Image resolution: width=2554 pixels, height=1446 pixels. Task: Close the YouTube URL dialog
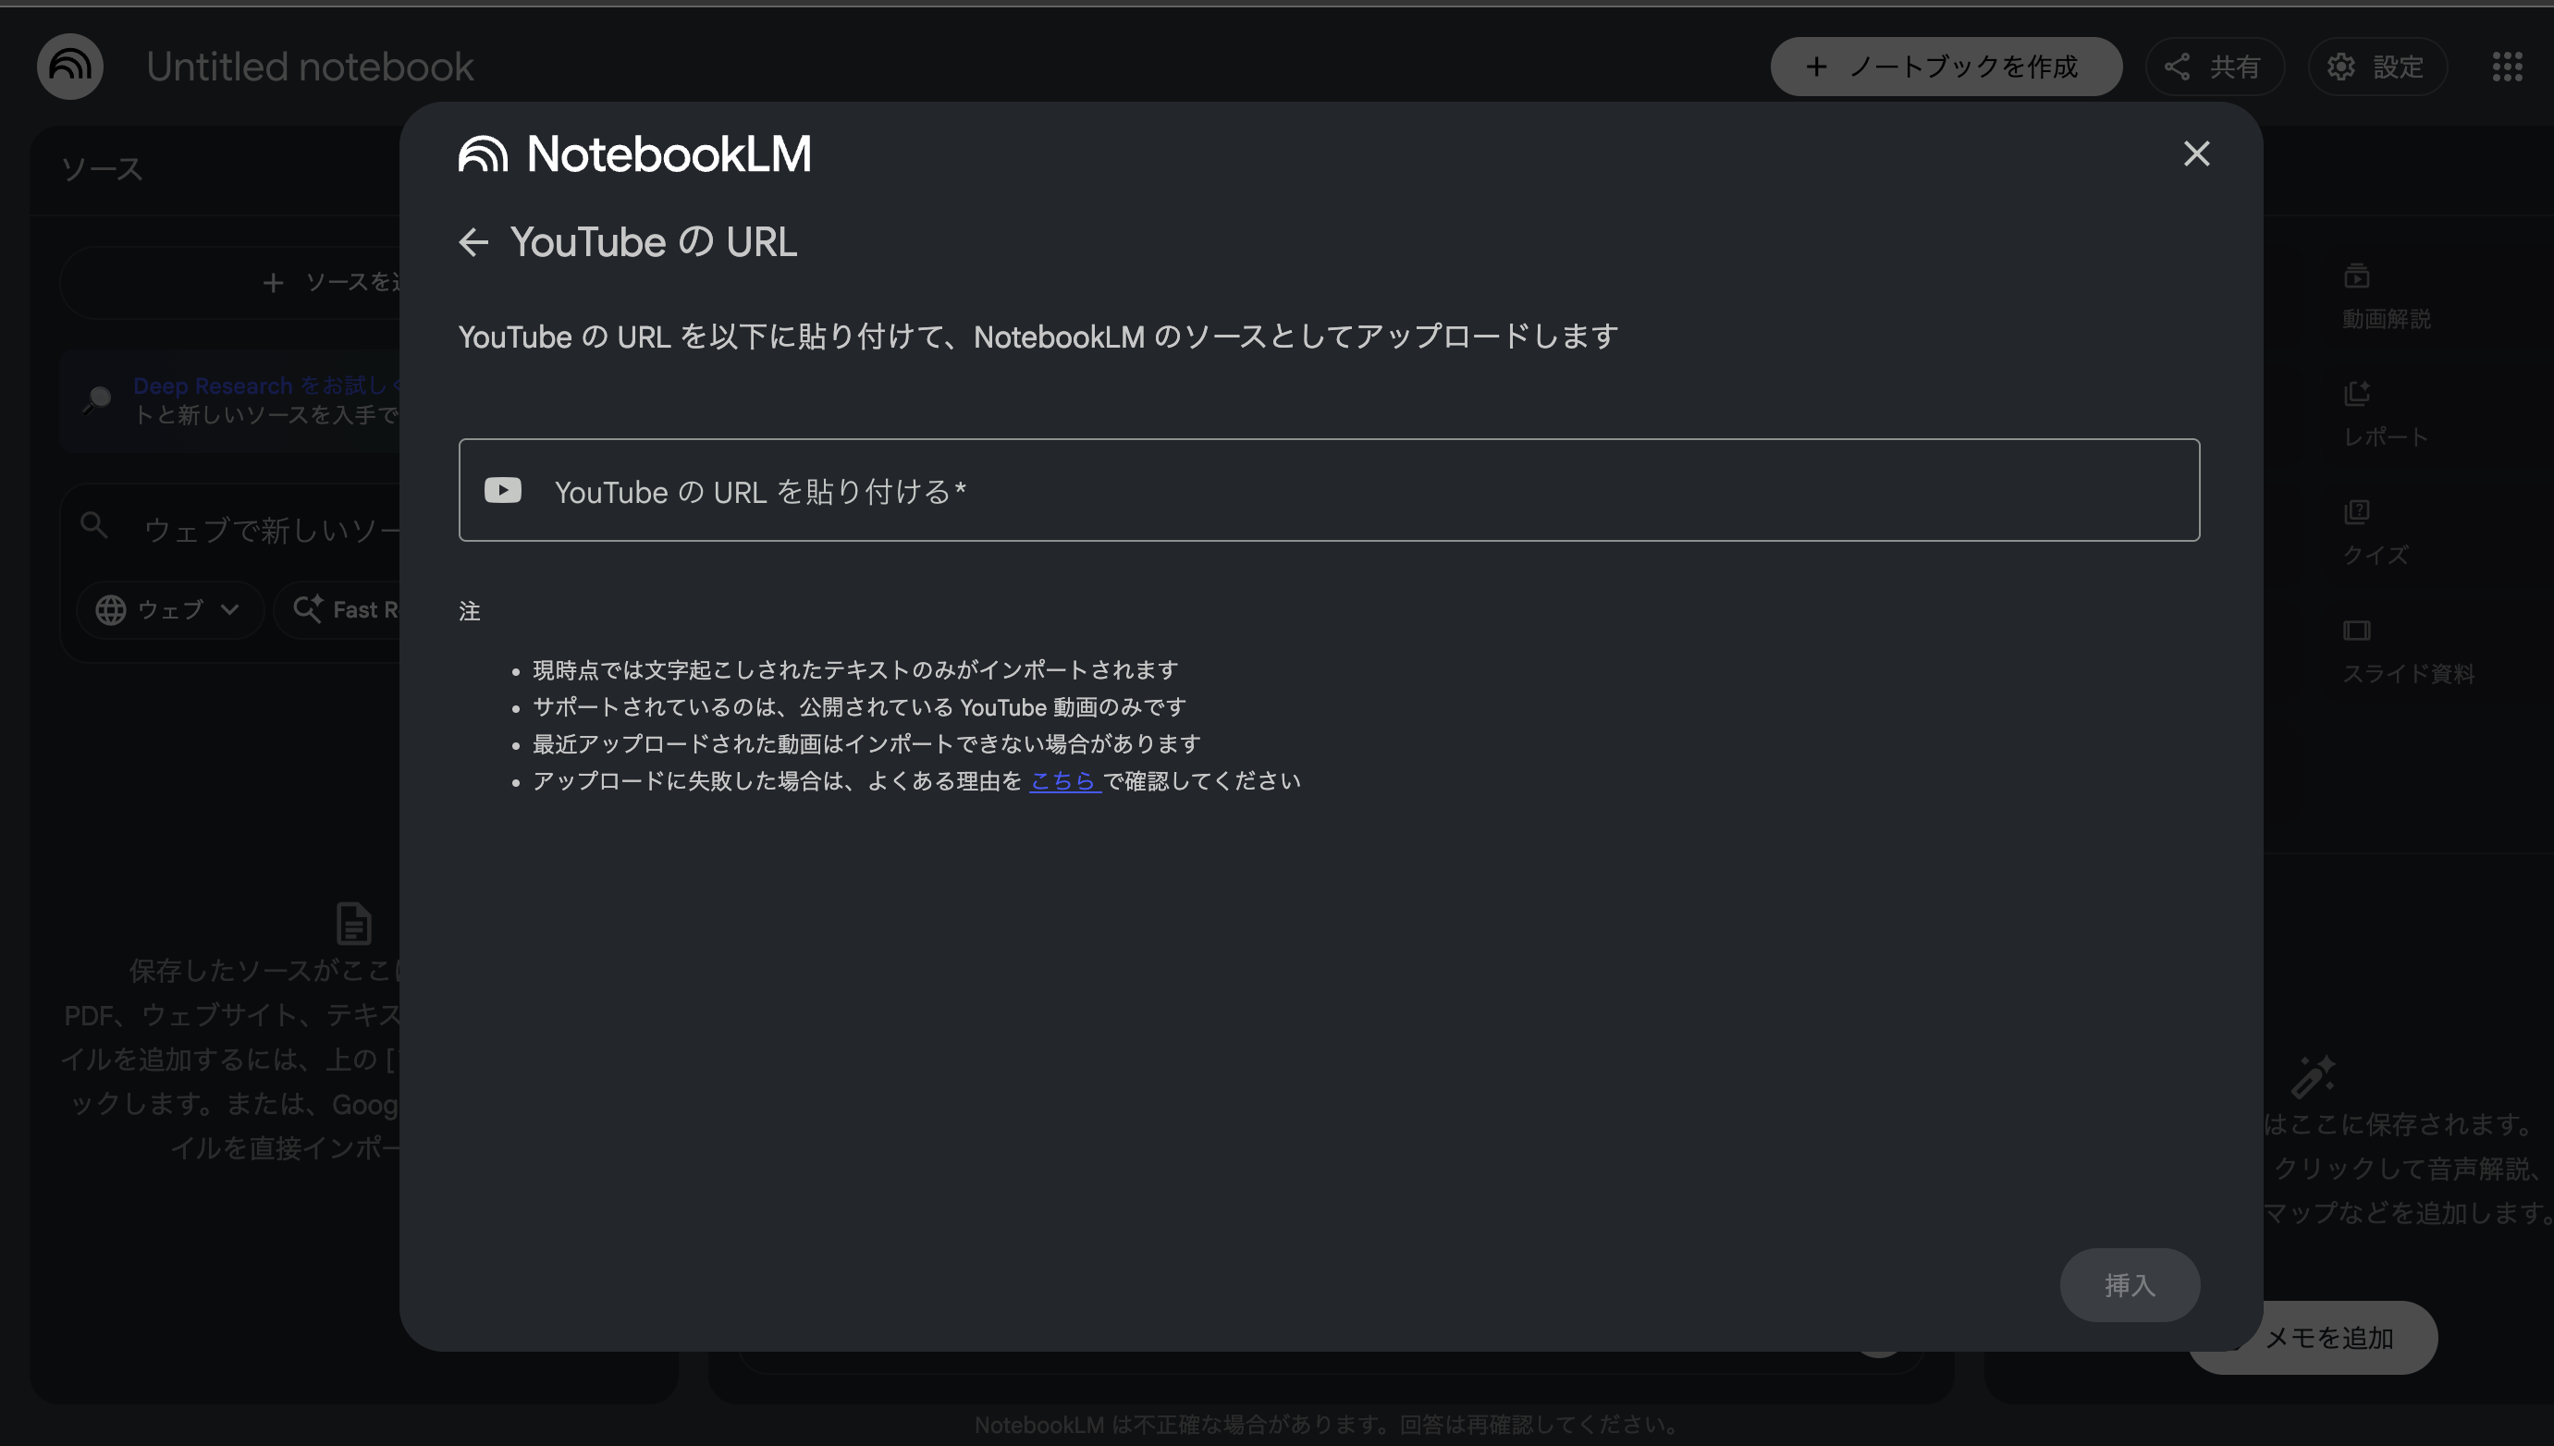click(2197, 153)
